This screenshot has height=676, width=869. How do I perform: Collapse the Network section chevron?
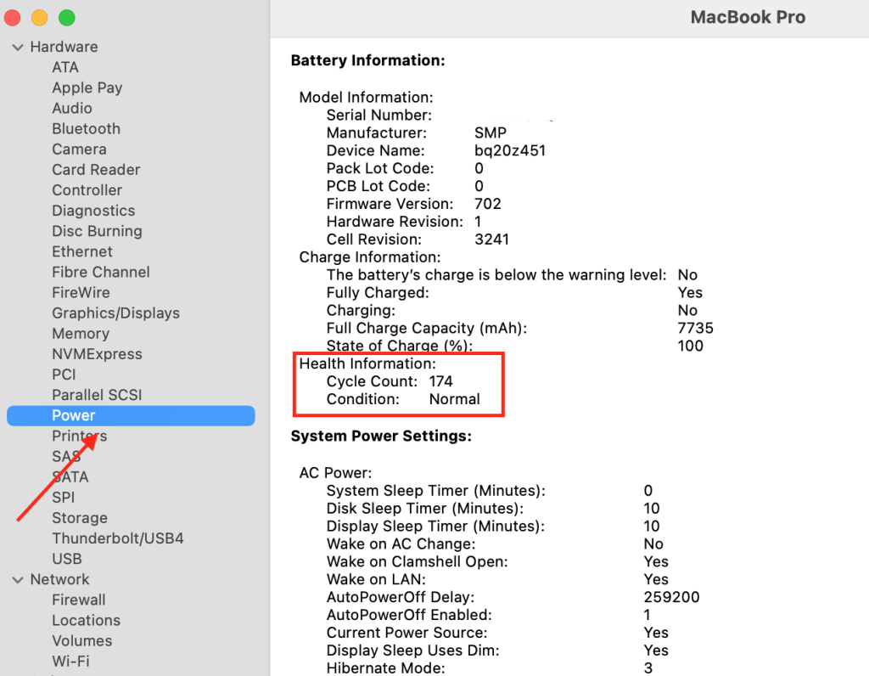tap(18, 579)
